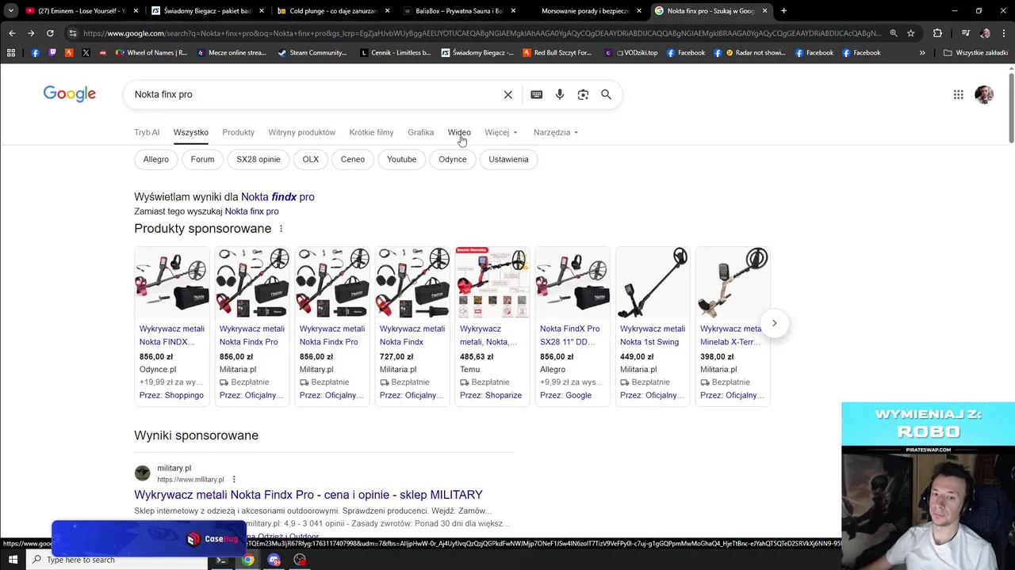Open three-dot menu next to Produkty sponsorowane
This screenshot has height=570, width=1015.
[281, 229]
